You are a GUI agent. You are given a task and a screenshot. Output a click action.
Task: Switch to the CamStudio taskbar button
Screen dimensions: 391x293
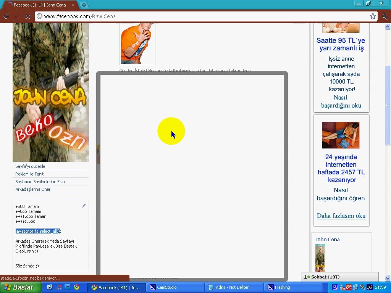pyautogui.click(x=174, y=287)
